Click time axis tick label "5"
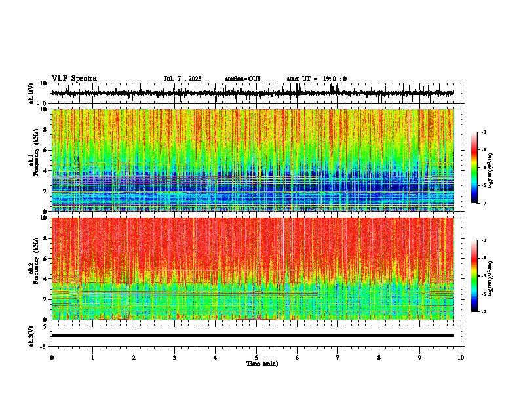The image size is (519, 401). click(256, 358)
